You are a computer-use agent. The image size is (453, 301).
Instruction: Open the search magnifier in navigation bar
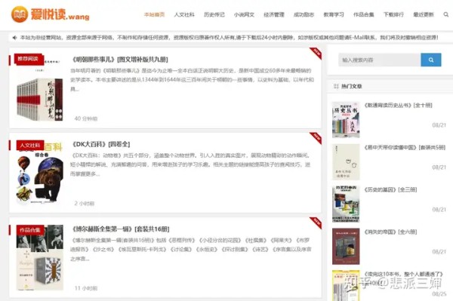446,14
